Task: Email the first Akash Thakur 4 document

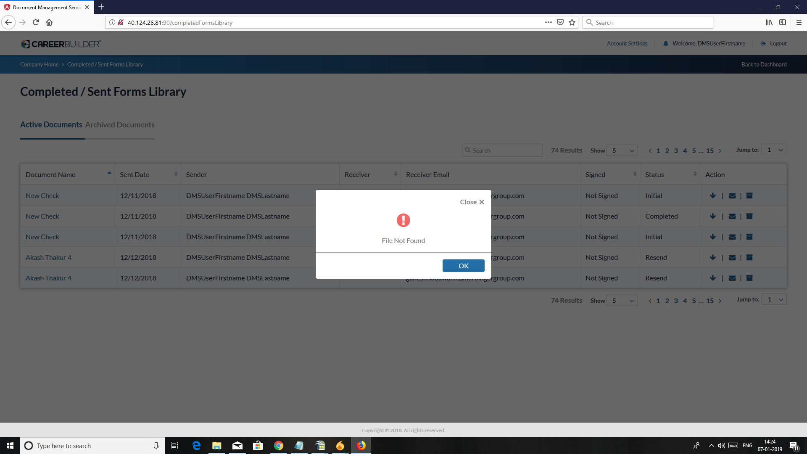Action: pyautogui.click(x=732, y=258)
